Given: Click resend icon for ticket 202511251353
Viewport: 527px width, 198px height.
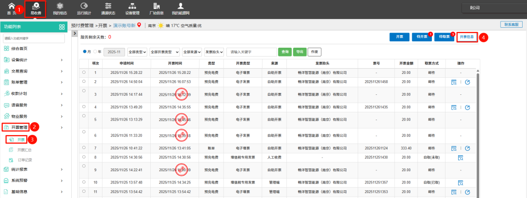Looking at the screenshot, I should [x=467, y=192].
